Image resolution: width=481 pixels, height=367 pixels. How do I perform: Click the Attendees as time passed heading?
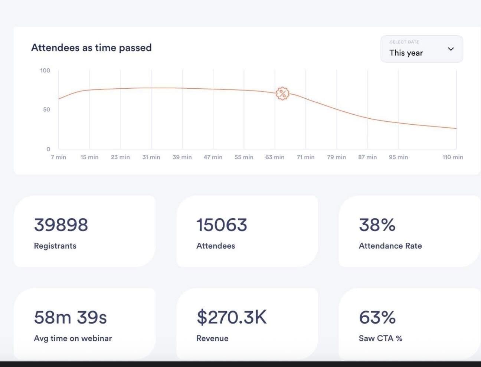(x=91, y=48)
